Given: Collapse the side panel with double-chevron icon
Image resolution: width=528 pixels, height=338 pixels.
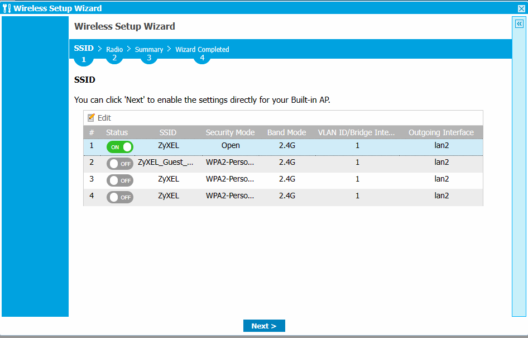Looking at the screenshot, I should [519, 24].
